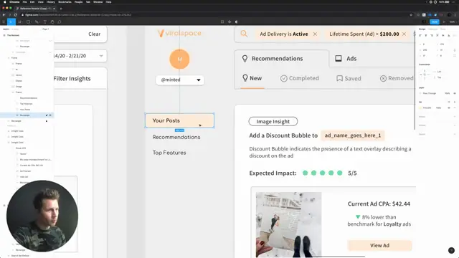Click the add fill plus icon
459x258 pixels.
(x=455, y=102)
